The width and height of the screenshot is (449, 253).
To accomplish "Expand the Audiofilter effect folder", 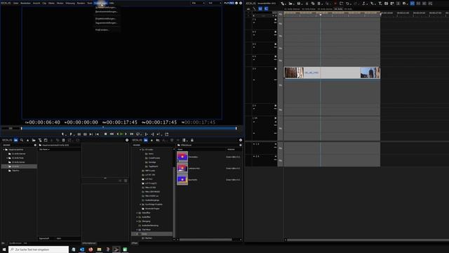I will coord(137,217).
